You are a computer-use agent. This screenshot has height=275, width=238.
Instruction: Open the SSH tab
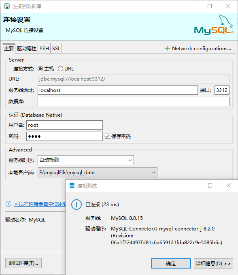44,49
